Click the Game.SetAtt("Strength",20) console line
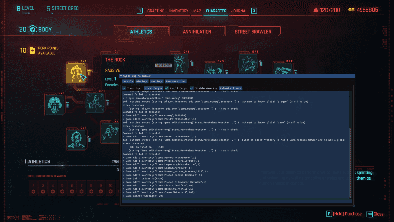The width and height of the screenshot is (394, 222). [x=143, y=196]
